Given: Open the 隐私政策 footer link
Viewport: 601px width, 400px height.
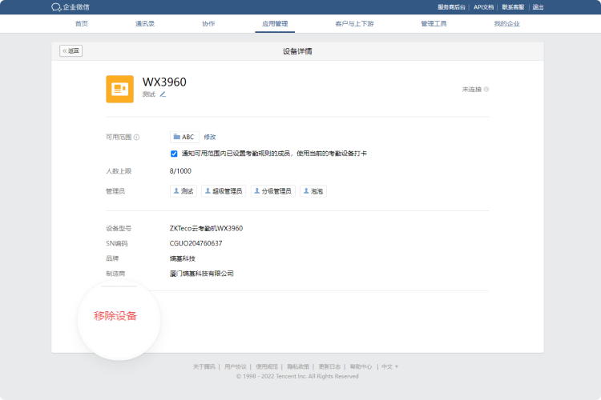Looking at the screenshot, I should [298, 366].
